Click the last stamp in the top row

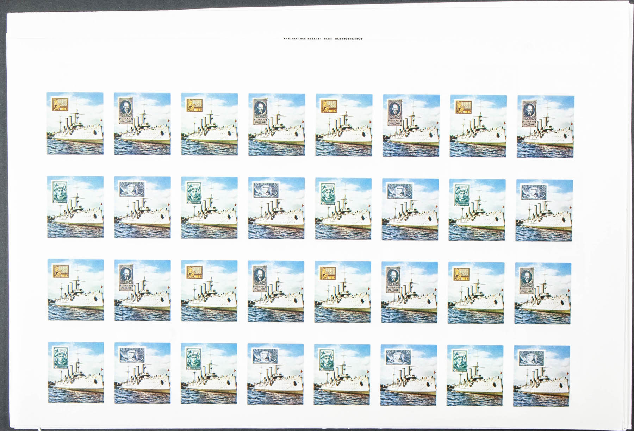545,126
